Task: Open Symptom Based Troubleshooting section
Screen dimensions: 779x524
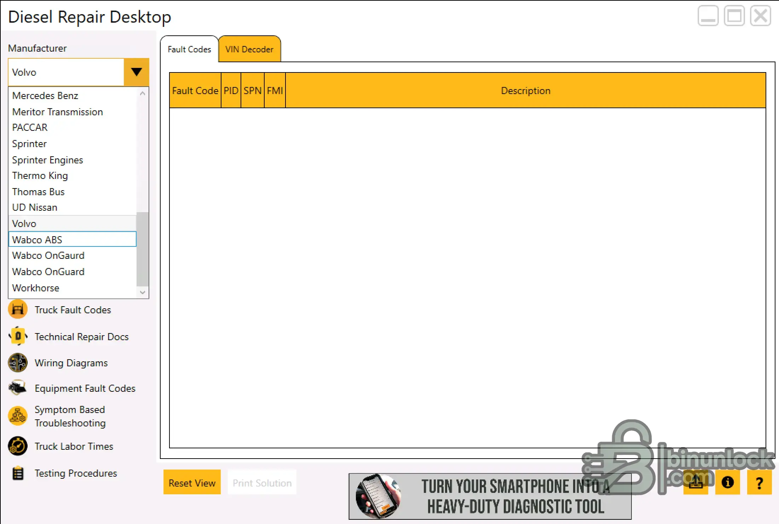Action: pos(70,416)
